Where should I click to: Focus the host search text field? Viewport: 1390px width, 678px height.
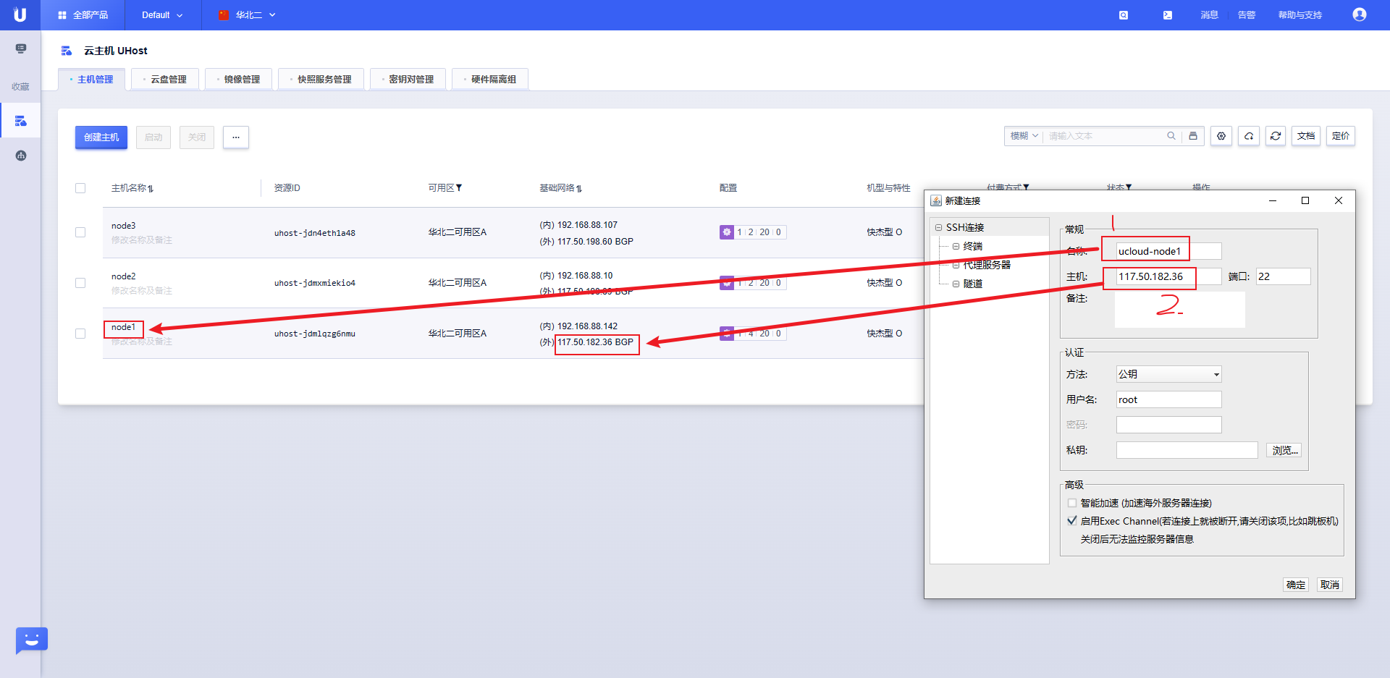pos(1103,136)
